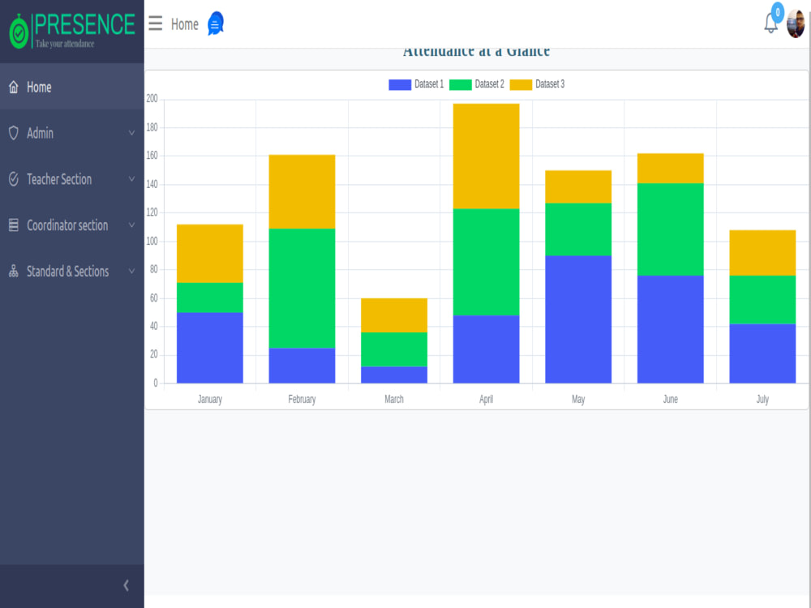Open the Teacher Section menu item

pos(72,179)
